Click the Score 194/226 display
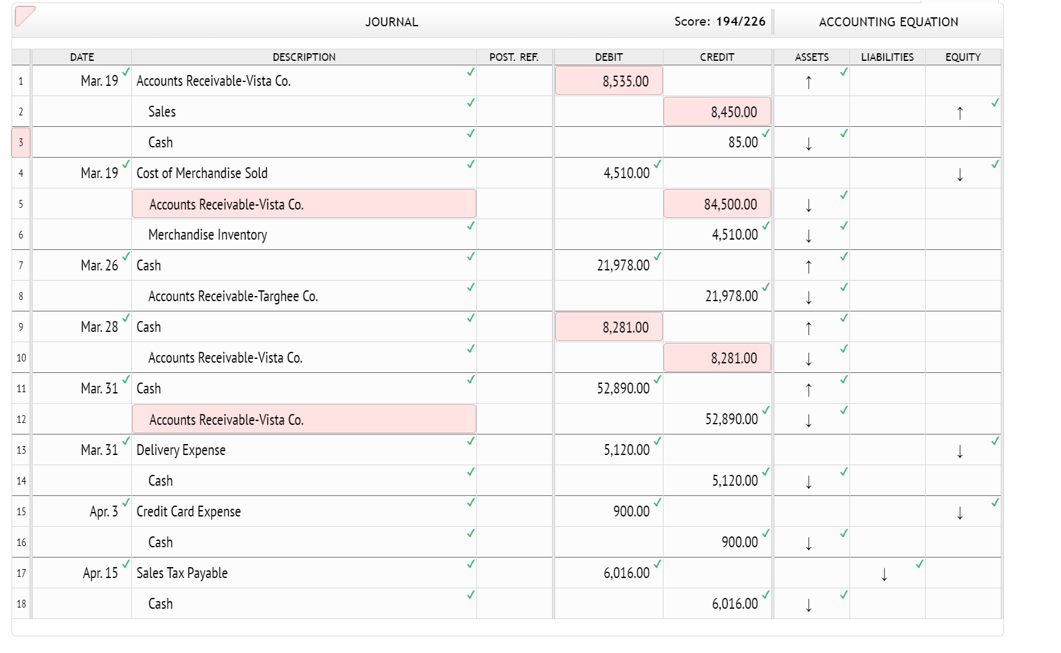The image size is (1061, 653). 719,21
